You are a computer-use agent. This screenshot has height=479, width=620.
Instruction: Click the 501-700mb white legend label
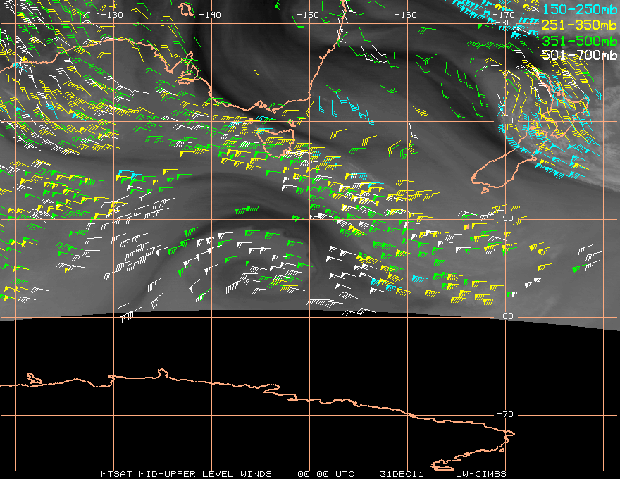579,55
